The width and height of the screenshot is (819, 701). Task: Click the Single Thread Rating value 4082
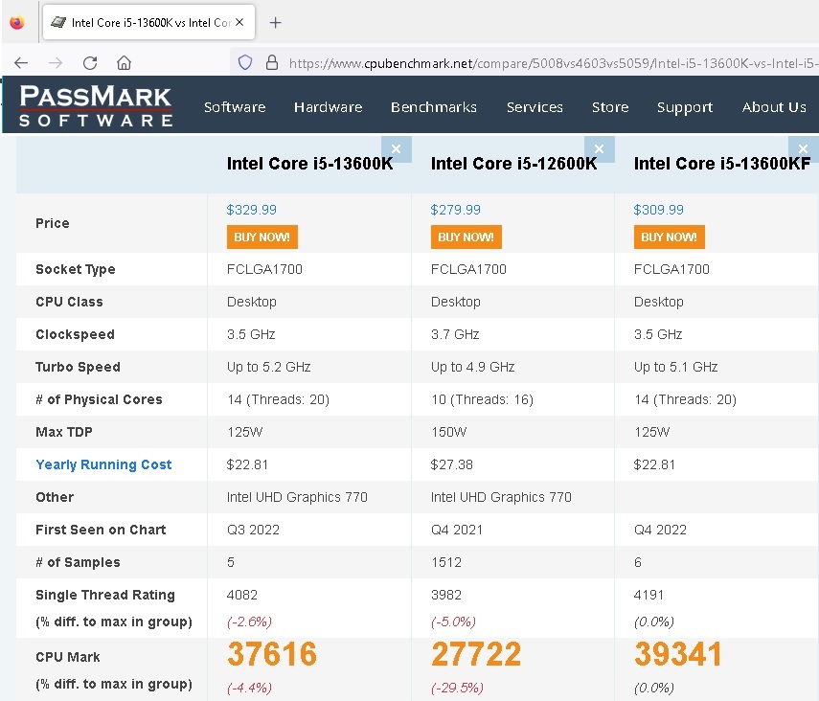point(241,595)
